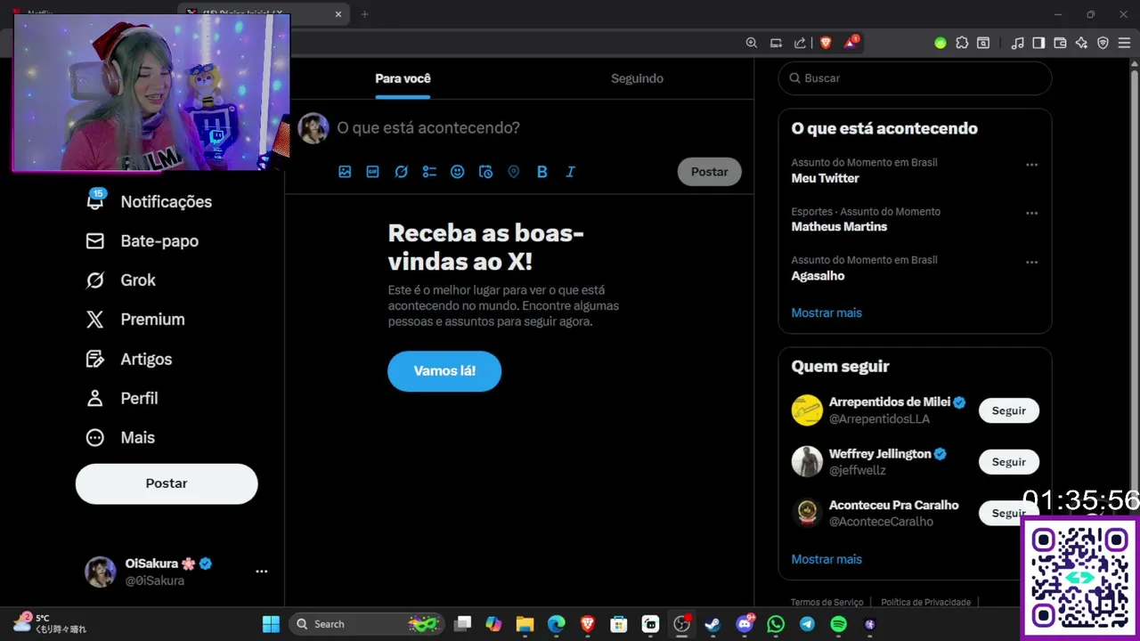Image resolution: width=1140 pixels, height=641 pixels.
Task: Open Weffrey Jellington profile picture
Action: coord(807,461)
